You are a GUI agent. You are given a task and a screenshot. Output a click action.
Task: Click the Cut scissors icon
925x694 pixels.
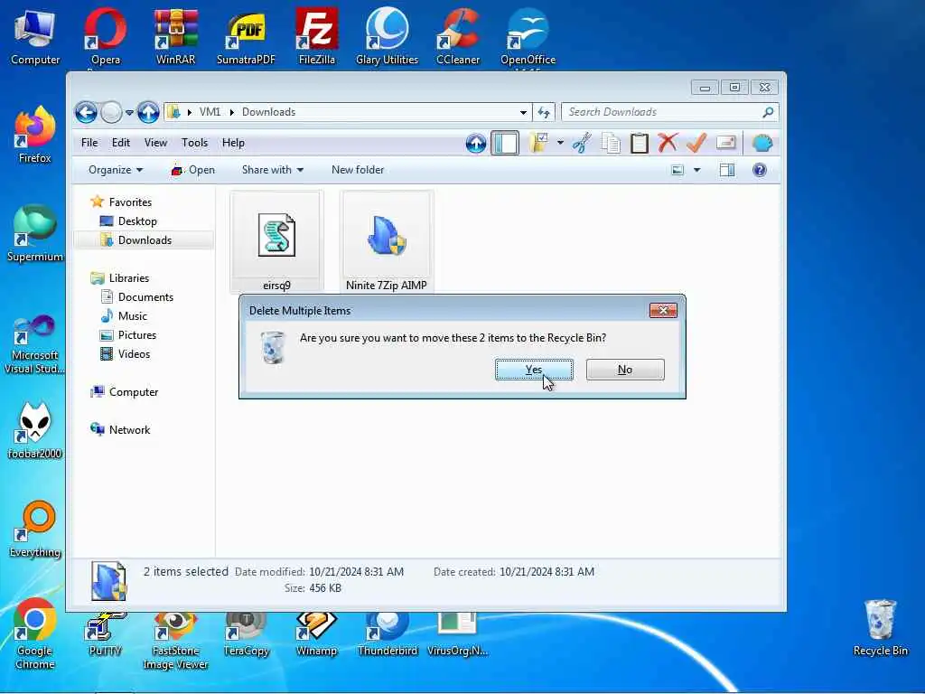coord(582,143)
